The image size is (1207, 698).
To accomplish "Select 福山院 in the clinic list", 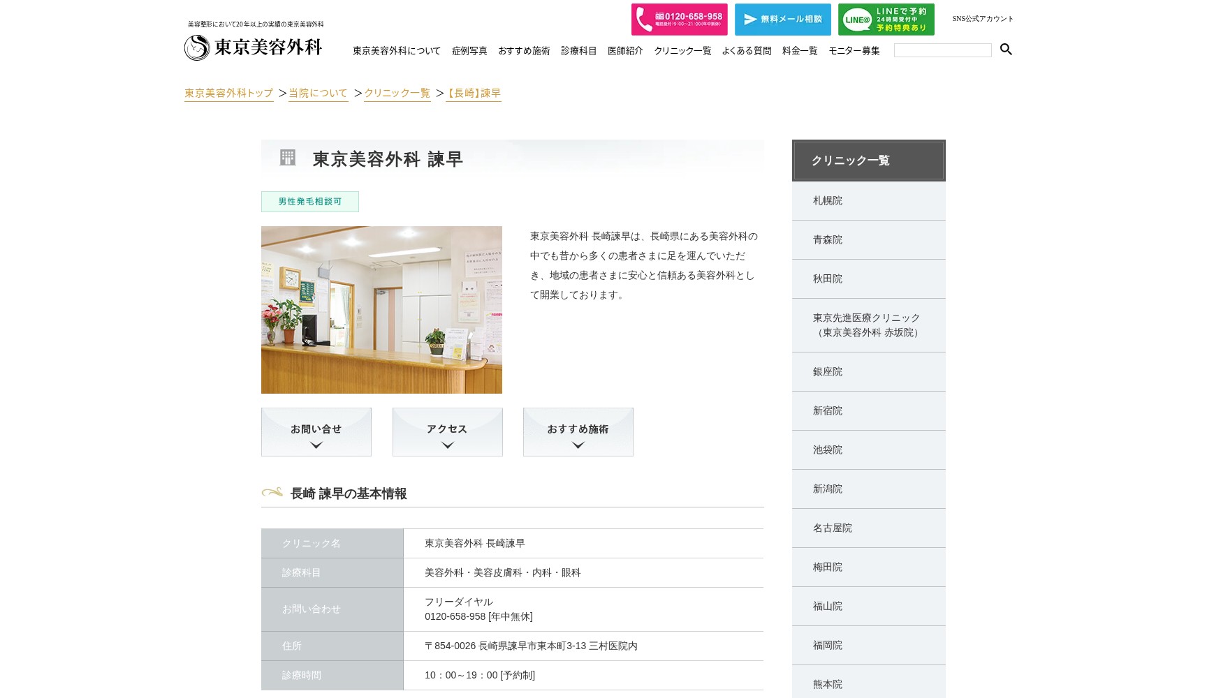I will [869, 607].
